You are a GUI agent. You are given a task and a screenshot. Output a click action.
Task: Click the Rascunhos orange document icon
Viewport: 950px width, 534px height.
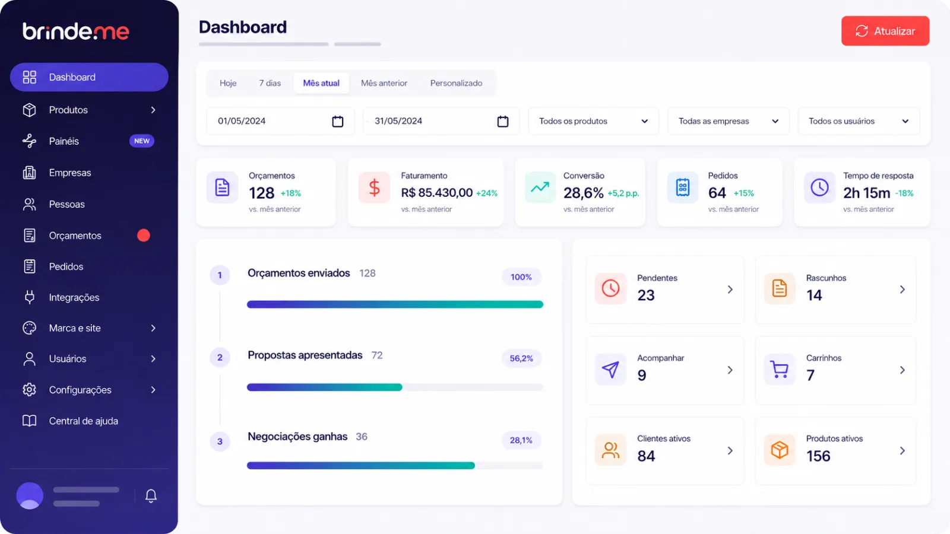tap(780, 288)
